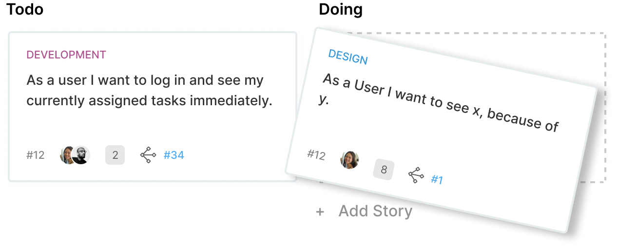Click the story points badge showing 8
618x247 pixels.
(x=384, y=170)
